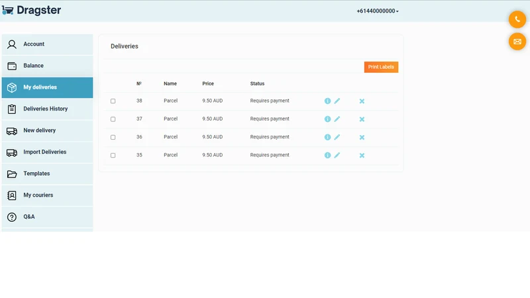
Task: Select the checkbox for delivery 36
Action: (113, 137)
